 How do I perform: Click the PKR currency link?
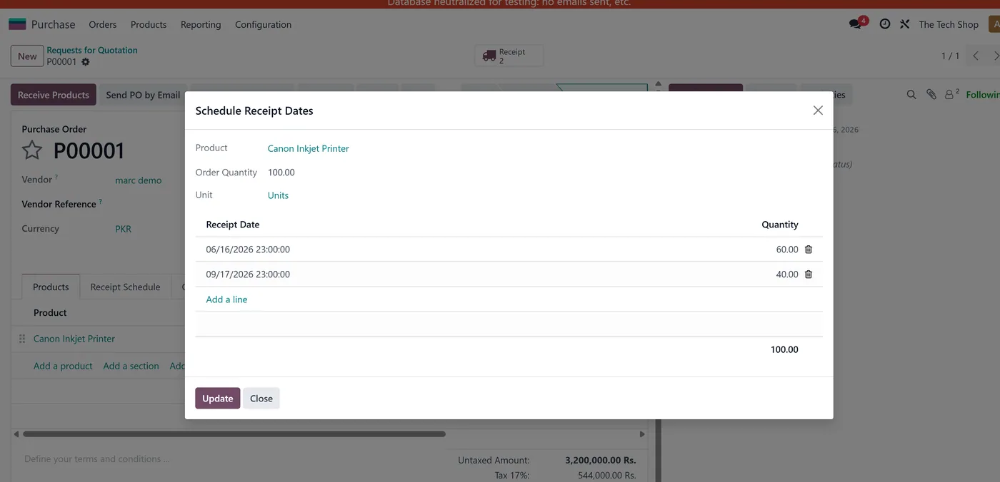123,229
